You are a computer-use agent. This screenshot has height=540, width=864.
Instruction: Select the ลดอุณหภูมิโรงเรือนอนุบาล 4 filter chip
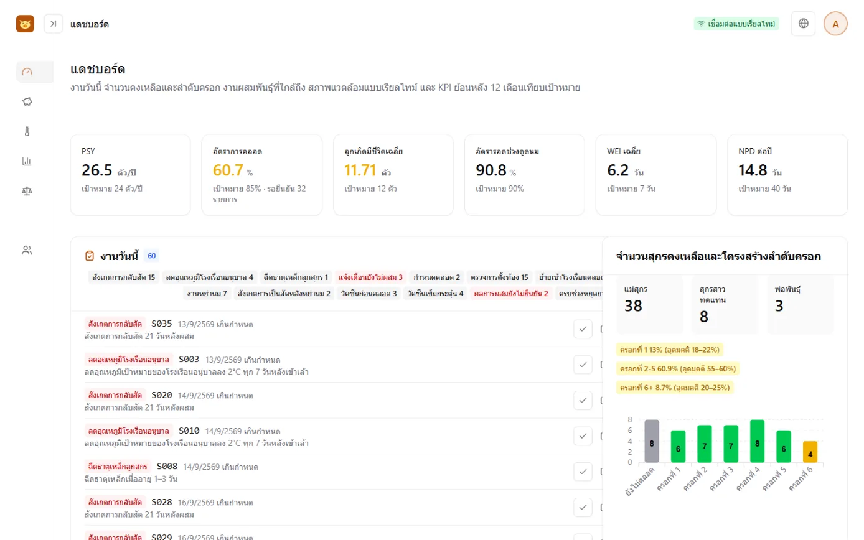pos(210,277)
